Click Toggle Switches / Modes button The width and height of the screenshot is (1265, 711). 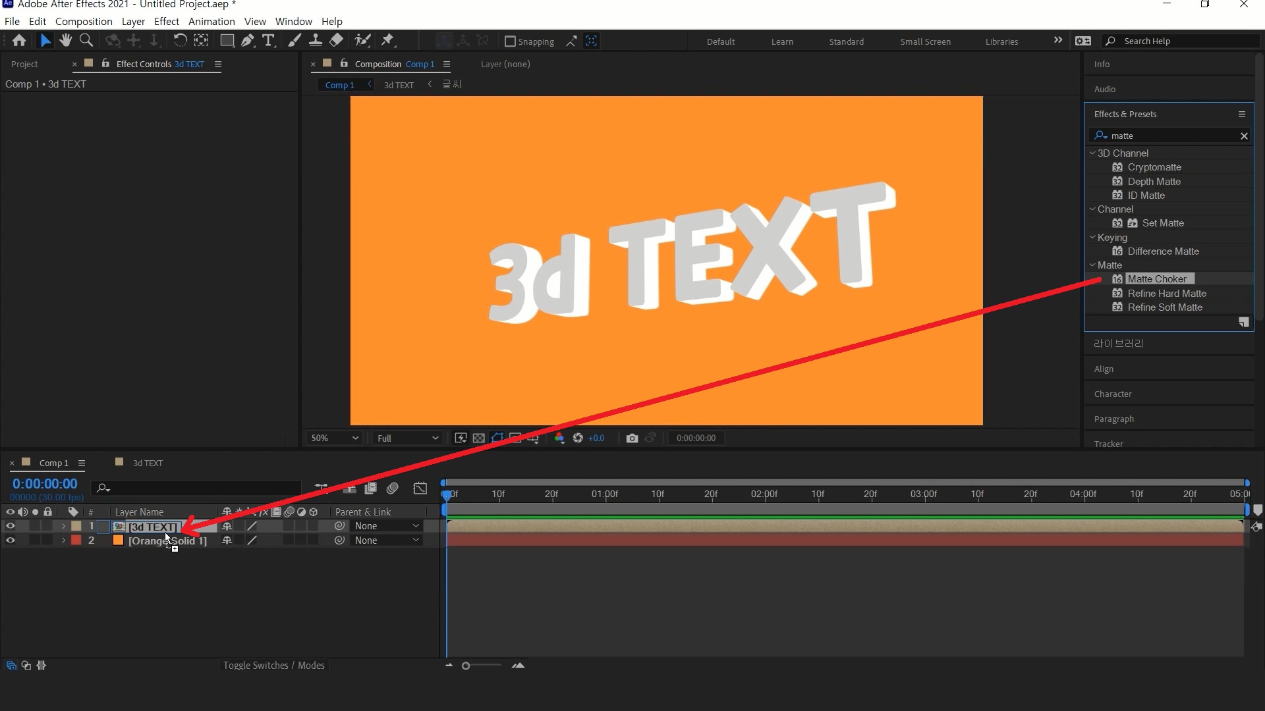point(273,666)
